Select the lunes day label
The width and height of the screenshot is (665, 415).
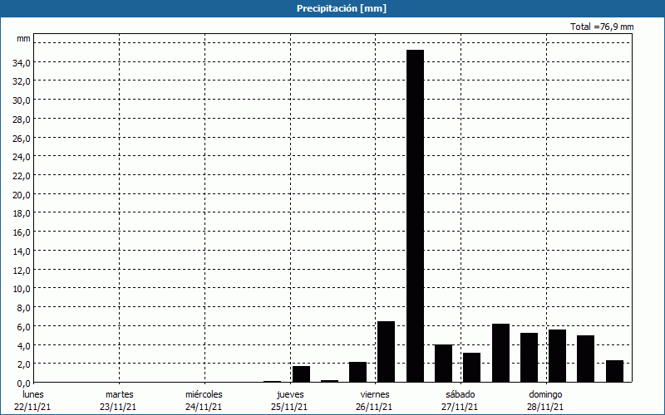33,394
